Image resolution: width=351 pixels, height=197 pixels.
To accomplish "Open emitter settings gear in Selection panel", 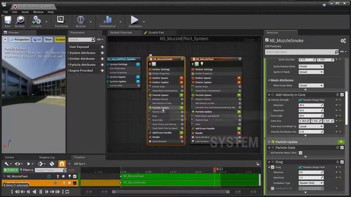I will pos(343,40).
